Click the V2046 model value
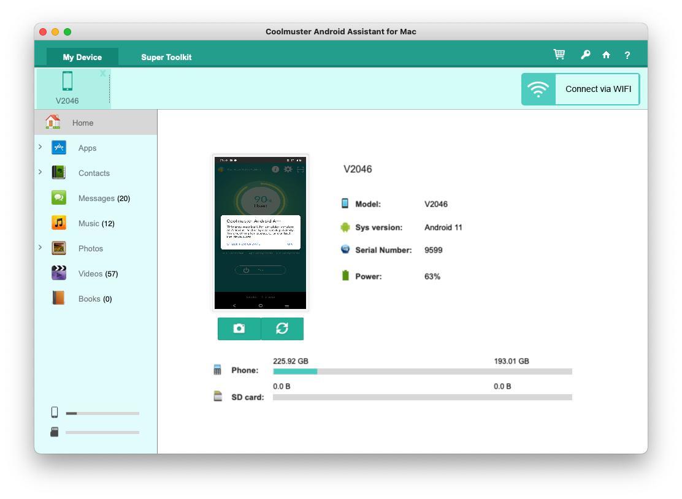The width and height of the screenshot is (682, 499). (x=436, y=204)
